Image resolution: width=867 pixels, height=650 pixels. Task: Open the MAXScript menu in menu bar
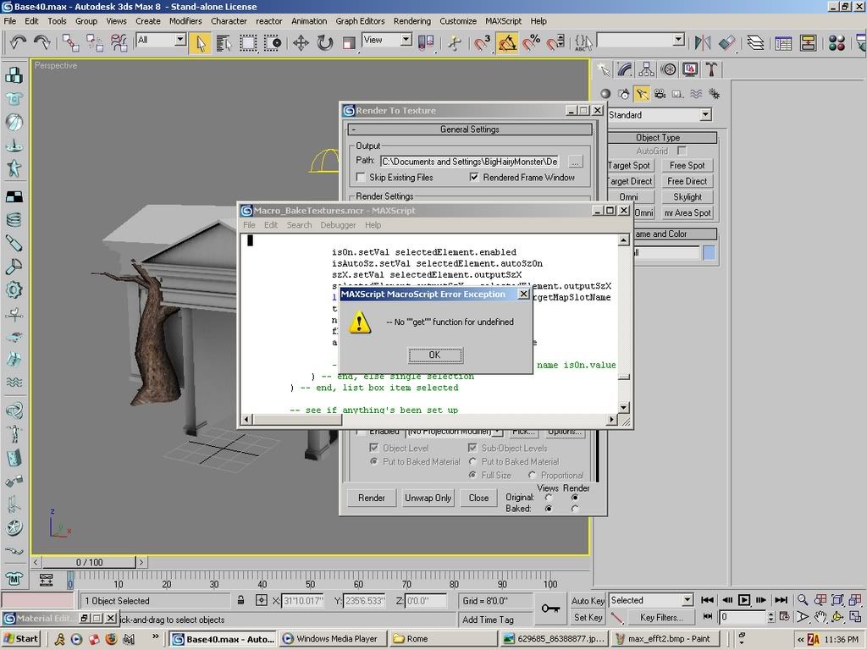point(503,21)
